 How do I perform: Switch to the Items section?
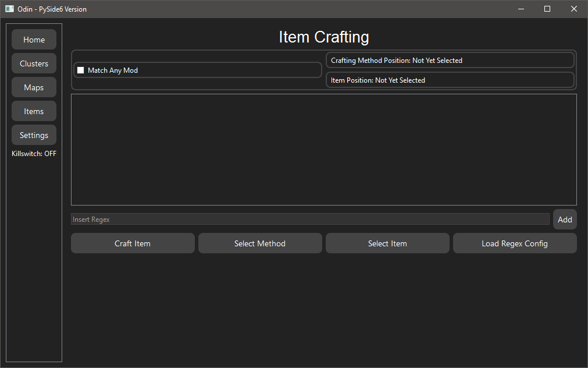pos(34,111)
